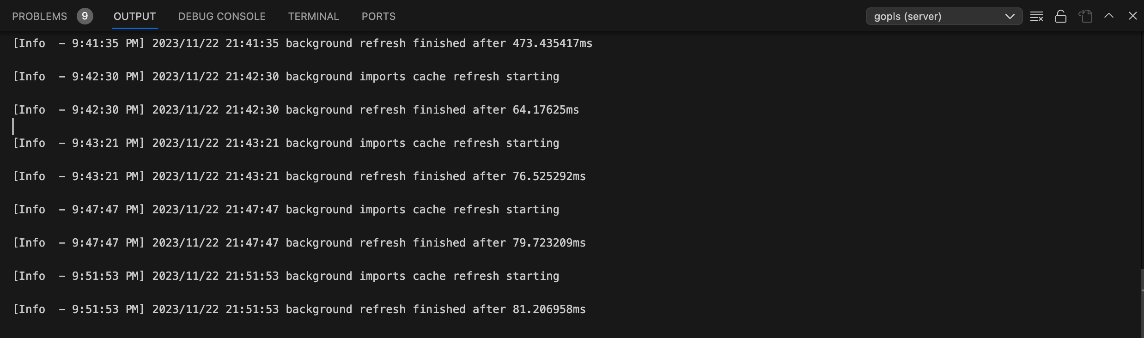This screenshot has width=1144, height=338.
Task: Click the chevron on the output channel dropdown
Action: click(x=1010, y=16)
